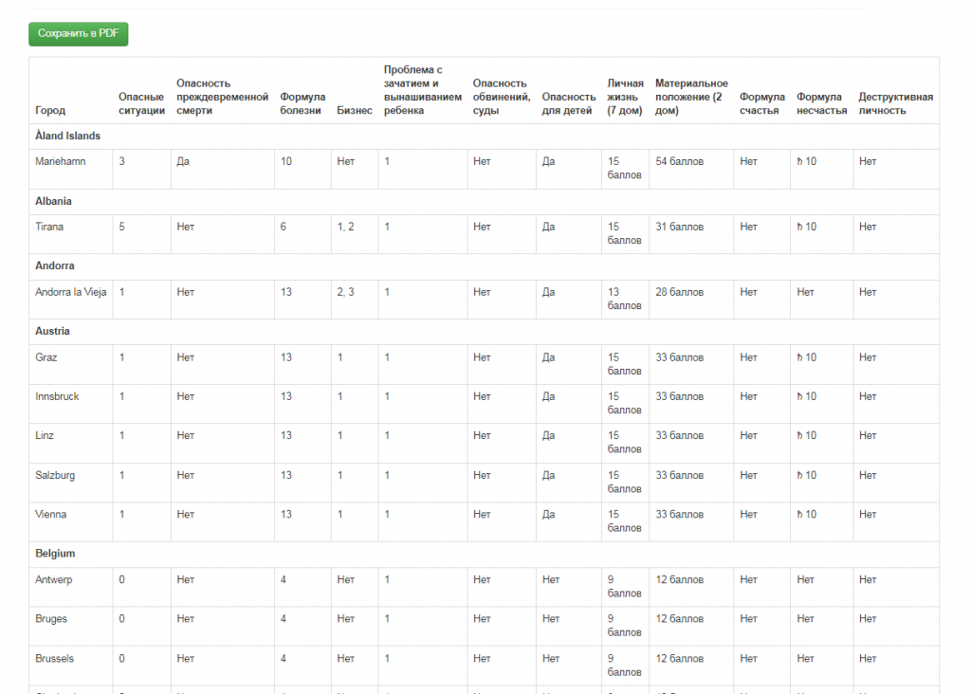Click the '54 баллов' cell for Mariehamn
This screenshot has height=694, width=971.
tap(679, 162)
